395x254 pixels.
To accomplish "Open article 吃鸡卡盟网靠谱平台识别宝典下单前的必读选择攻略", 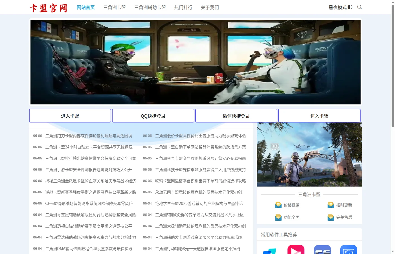I will [x=201, y=181].
